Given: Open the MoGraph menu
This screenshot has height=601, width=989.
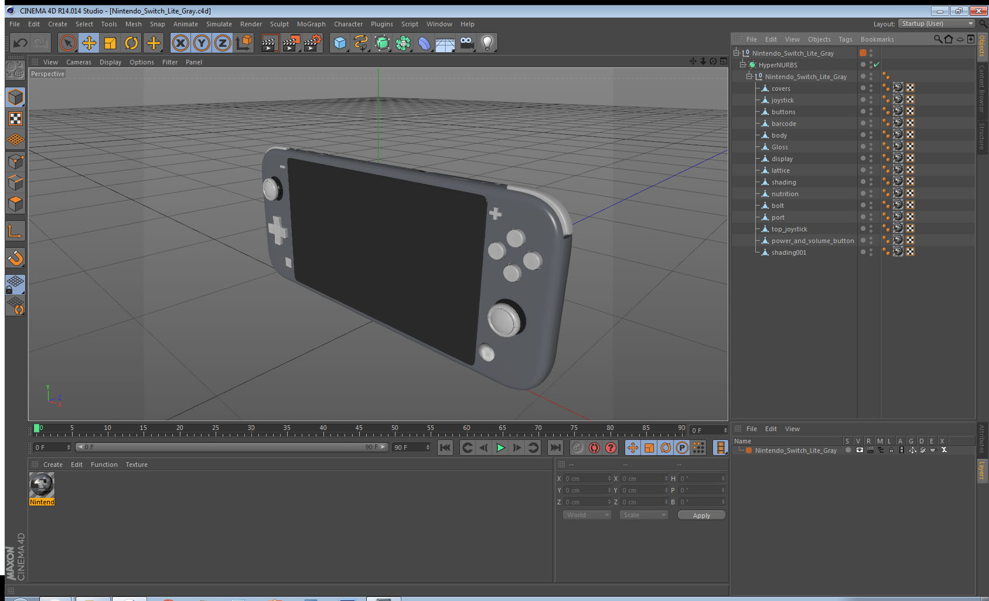Looking at the screenshot, I should [311, 24].
